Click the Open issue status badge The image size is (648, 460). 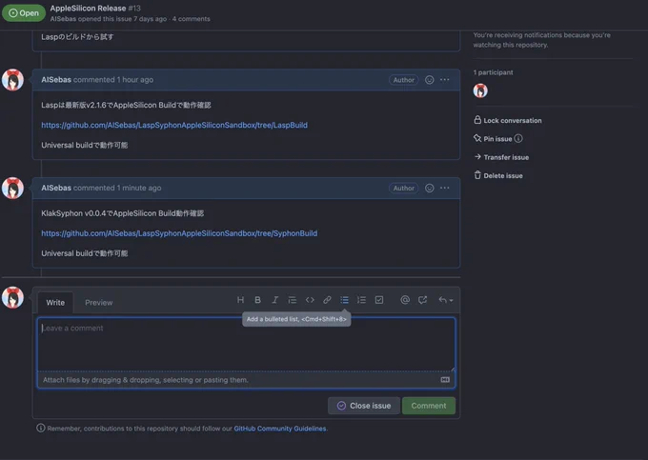coord(24,12)
